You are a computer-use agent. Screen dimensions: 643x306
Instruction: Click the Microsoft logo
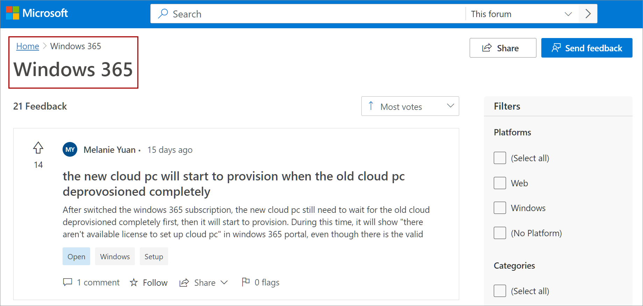pyautogui.click(x=37, y=13)
